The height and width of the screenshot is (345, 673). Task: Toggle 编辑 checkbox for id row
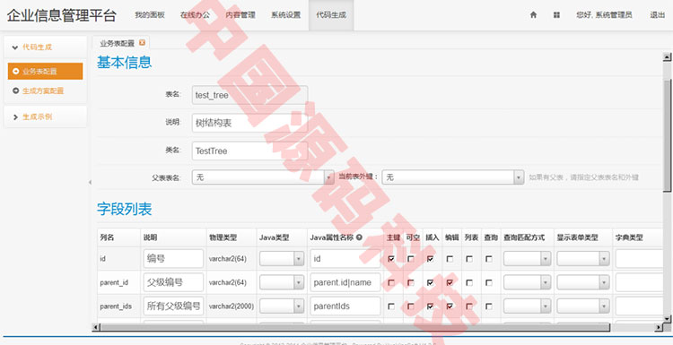pos(450,259)
